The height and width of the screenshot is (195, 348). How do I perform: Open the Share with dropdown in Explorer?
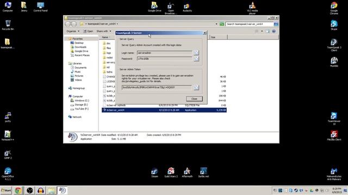coord(104,31)
